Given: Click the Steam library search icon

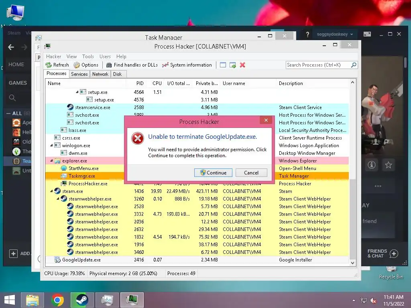Looking at the screenshot, I should coord(12,98).
